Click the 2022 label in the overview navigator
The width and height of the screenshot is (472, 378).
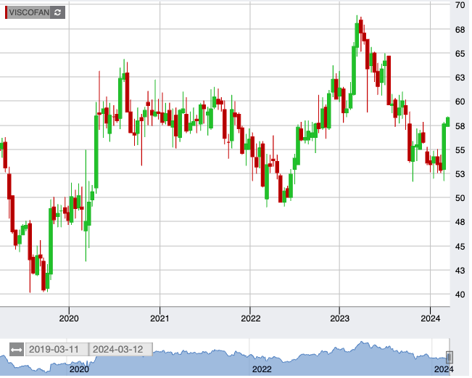[x=262, y=369]
